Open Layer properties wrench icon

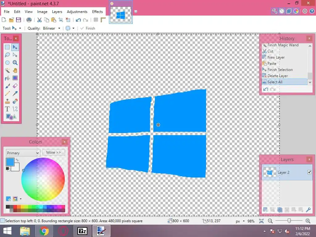click(x=308, y=210)
